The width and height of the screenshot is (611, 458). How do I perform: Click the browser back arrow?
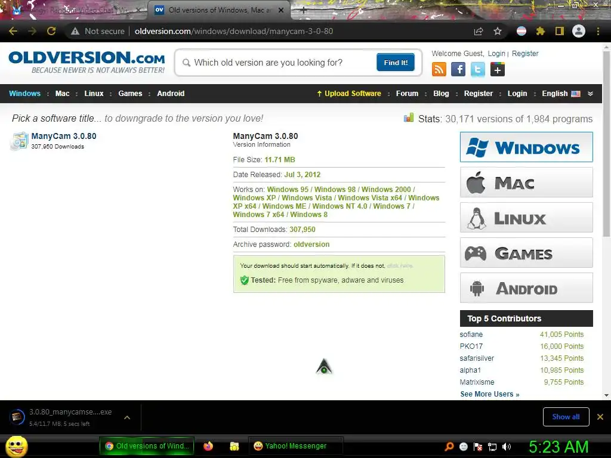(x=13, y=31)
